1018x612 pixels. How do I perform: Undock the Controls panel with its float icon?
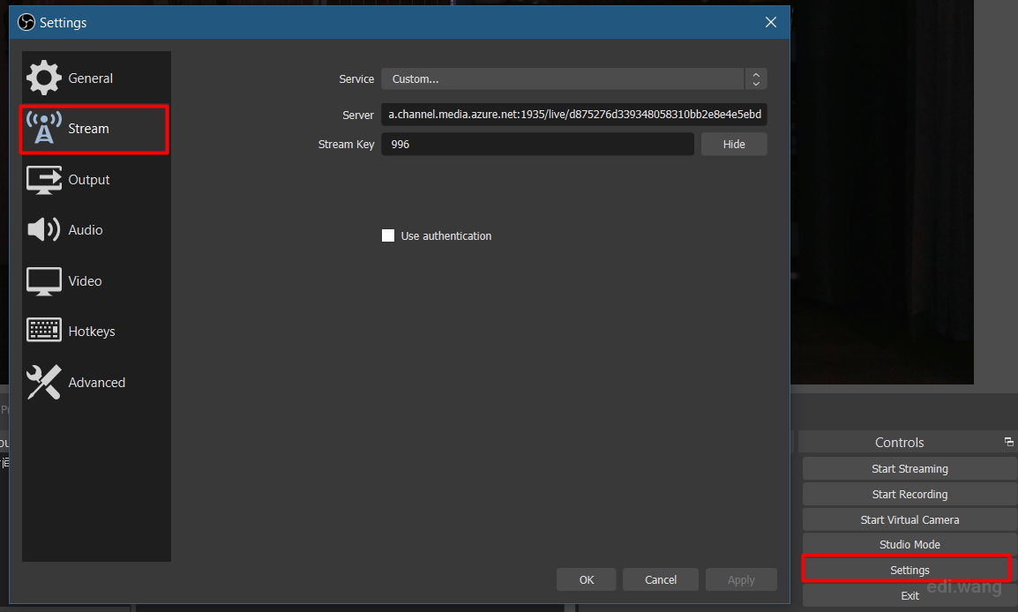1008,442
